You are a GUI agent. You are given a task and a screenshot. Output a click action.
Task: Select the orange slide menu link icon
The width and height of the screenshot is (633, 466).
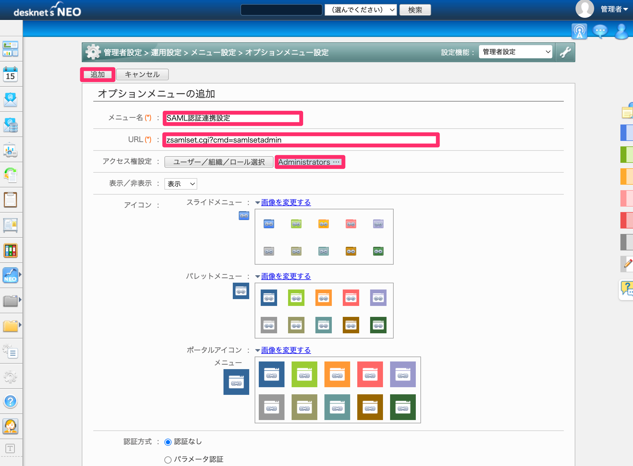(x=323, y=224)
